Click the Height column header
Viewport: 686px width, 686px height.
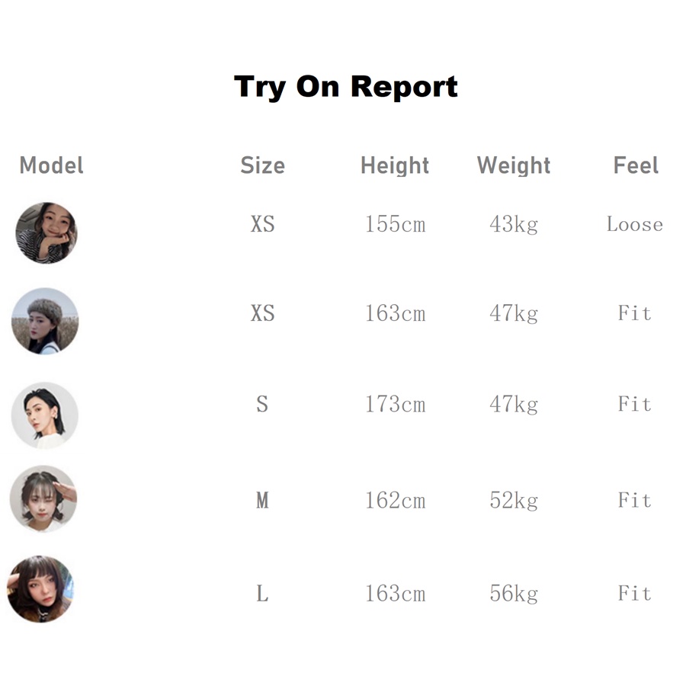(x=395, y=165)
